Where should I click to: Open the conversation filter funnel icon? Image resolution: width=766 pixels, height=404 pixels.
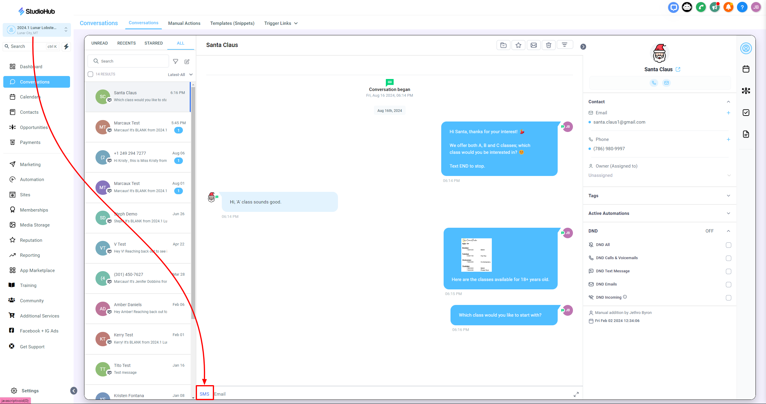(176, 61)
